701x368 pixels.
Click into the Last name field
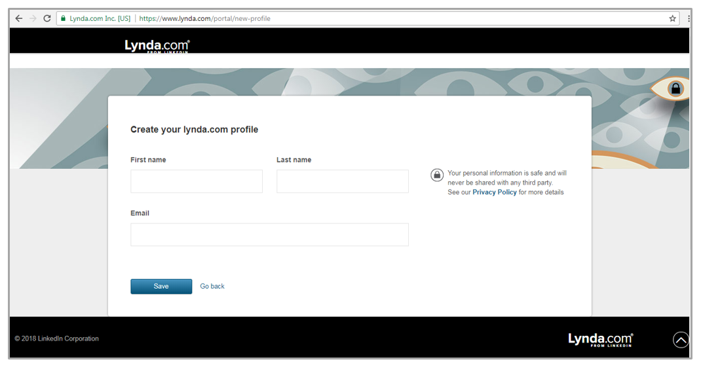click(x=343, y=181)
